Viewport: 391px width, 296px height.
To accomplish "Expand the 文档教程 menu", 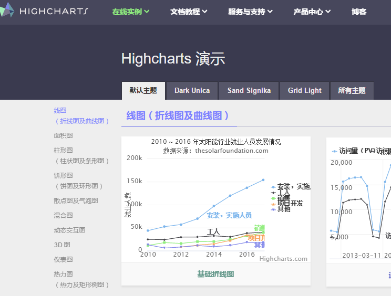I will click(189, 12).
